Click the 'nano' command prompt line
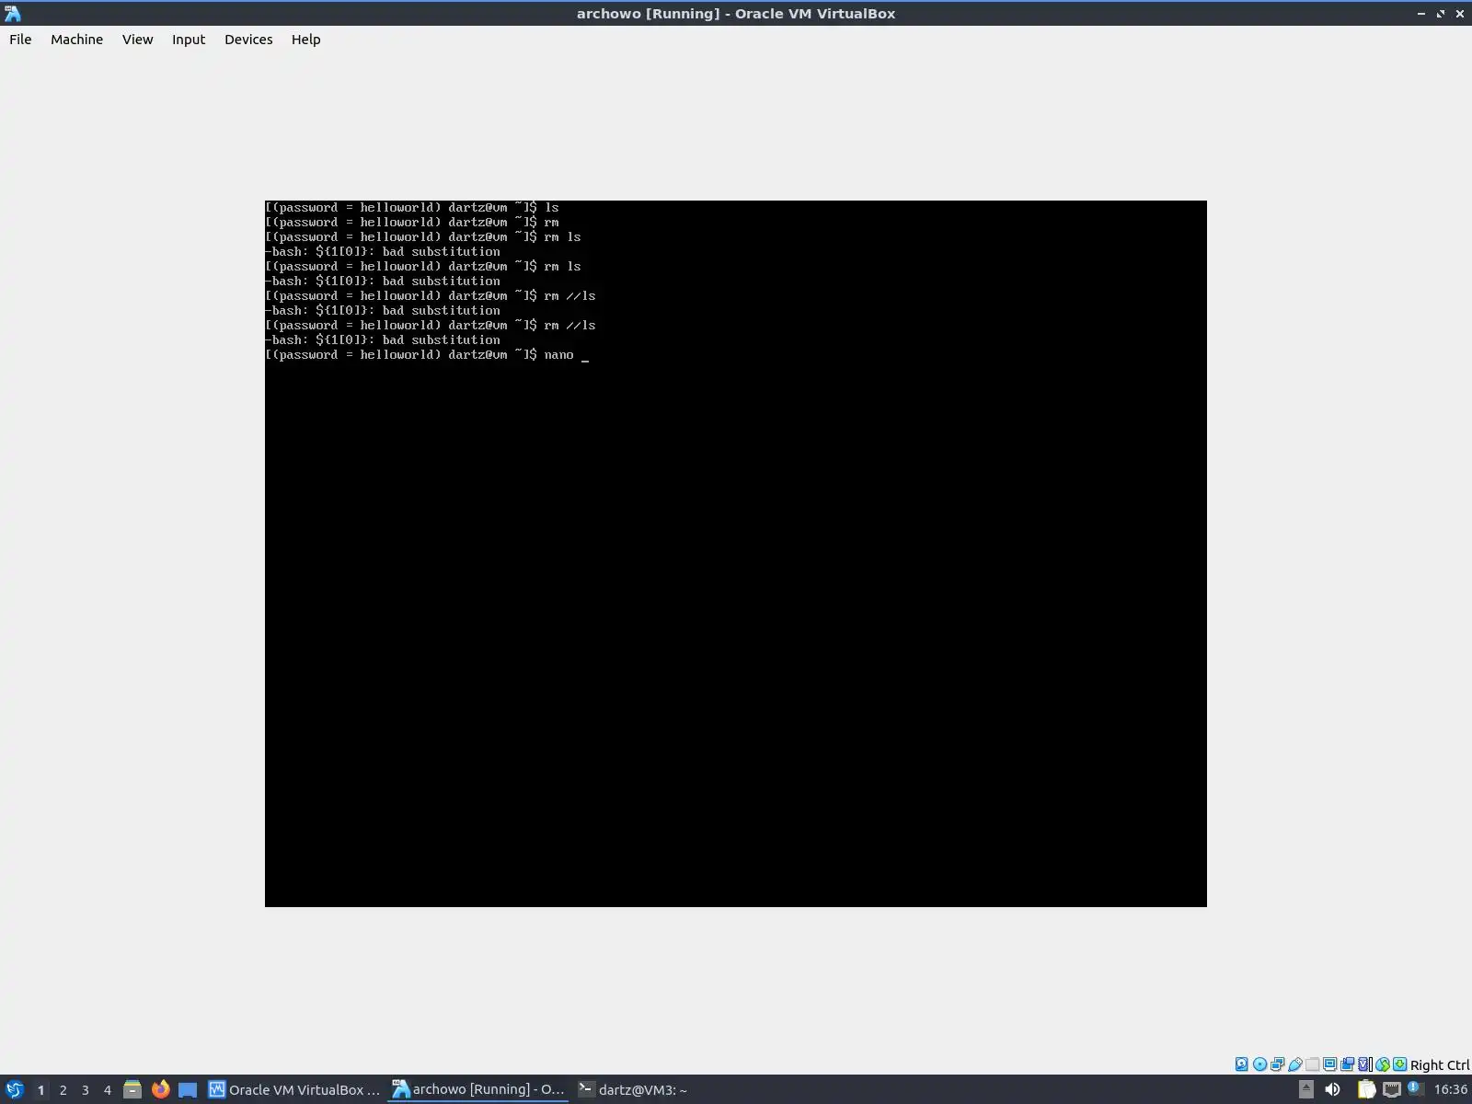The width and height of the screenshot is (1472, 1104). tap(427, 355)
